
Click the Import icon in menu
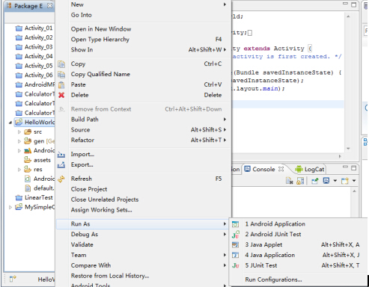61,155
